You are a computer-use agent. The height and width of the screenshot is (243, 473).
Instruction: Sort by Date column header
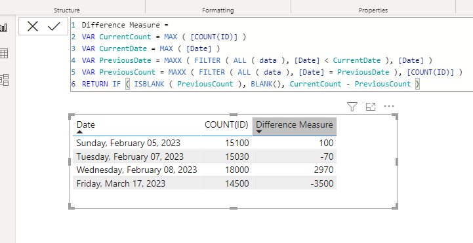pos(86,124)
